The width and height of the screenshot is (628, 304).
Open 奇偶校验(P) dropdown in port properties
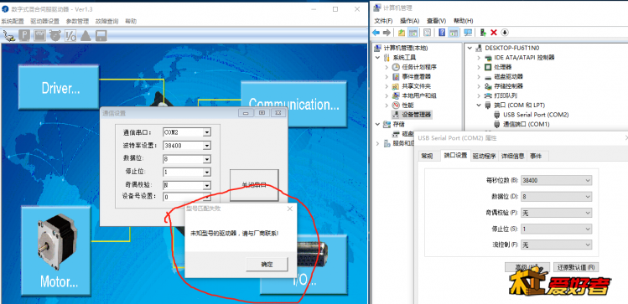(x=556, y=213)
